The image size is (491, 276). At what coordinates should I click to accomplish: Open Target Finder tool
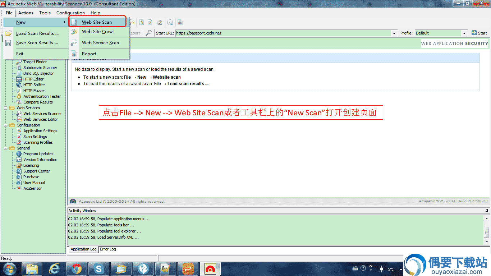(35, 62)
